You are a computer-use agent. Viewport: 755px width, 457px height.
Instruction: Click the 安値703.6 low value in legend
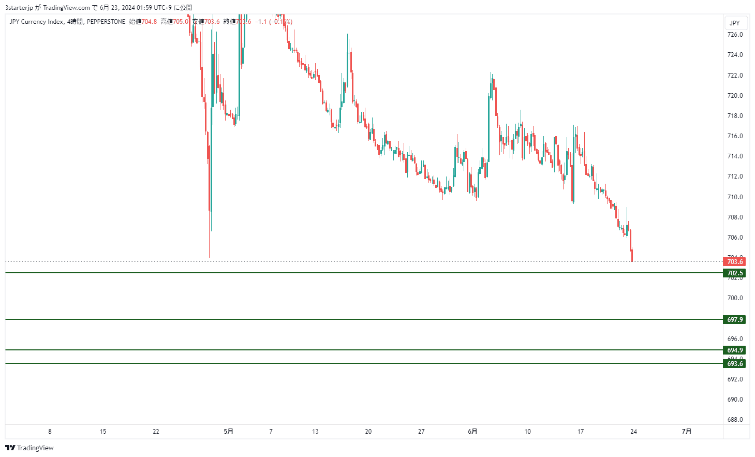pos(206,22)
